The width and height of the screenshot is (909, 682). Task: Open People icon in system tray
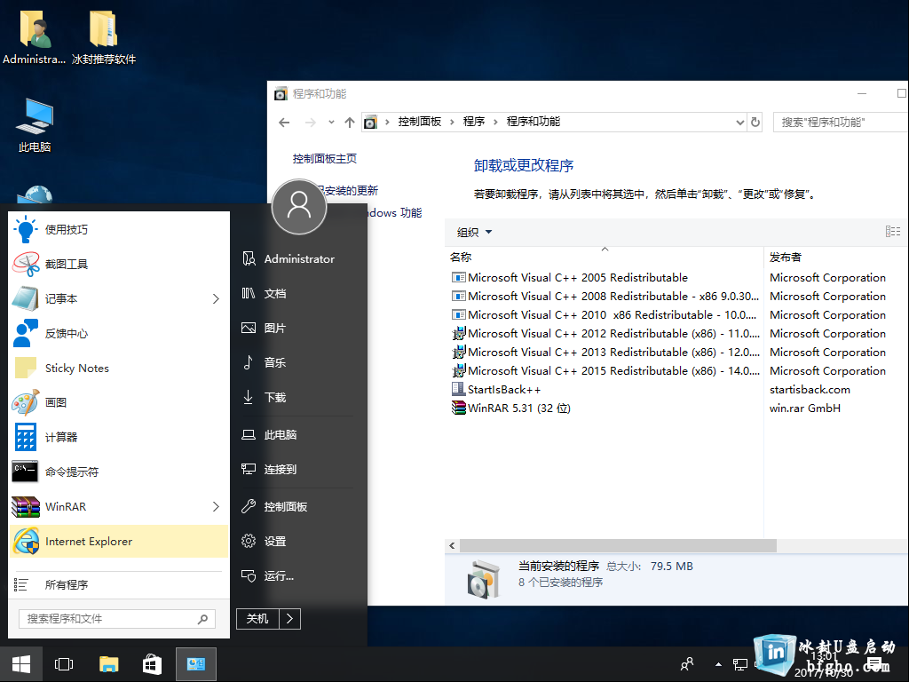pos(687,664)
